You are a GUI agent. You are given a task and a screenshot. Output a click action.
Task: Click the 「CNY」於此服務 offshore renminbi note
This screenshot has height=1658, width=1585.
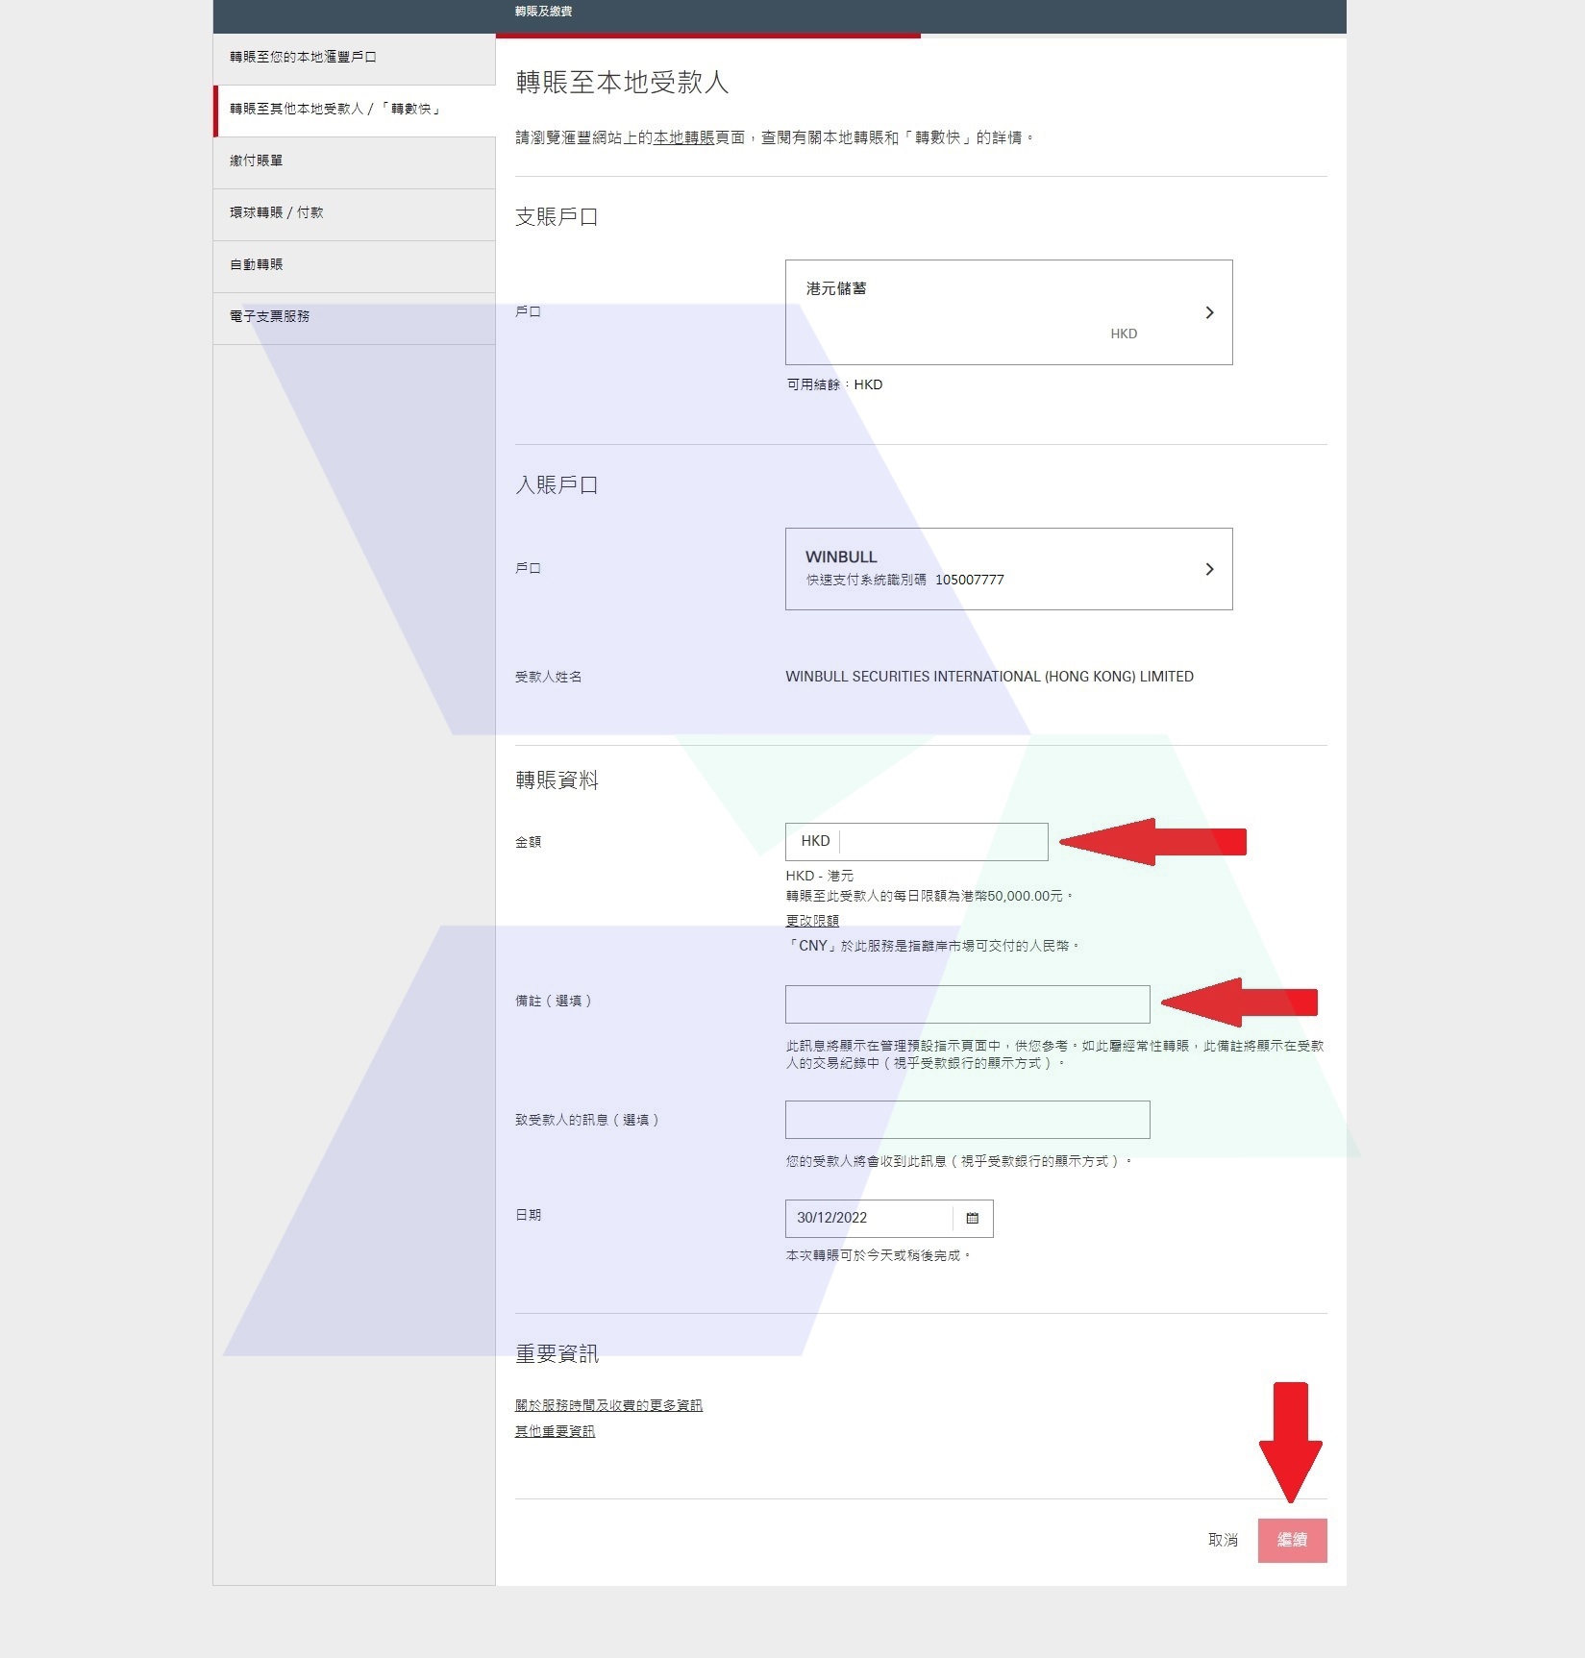pos(932,946)
